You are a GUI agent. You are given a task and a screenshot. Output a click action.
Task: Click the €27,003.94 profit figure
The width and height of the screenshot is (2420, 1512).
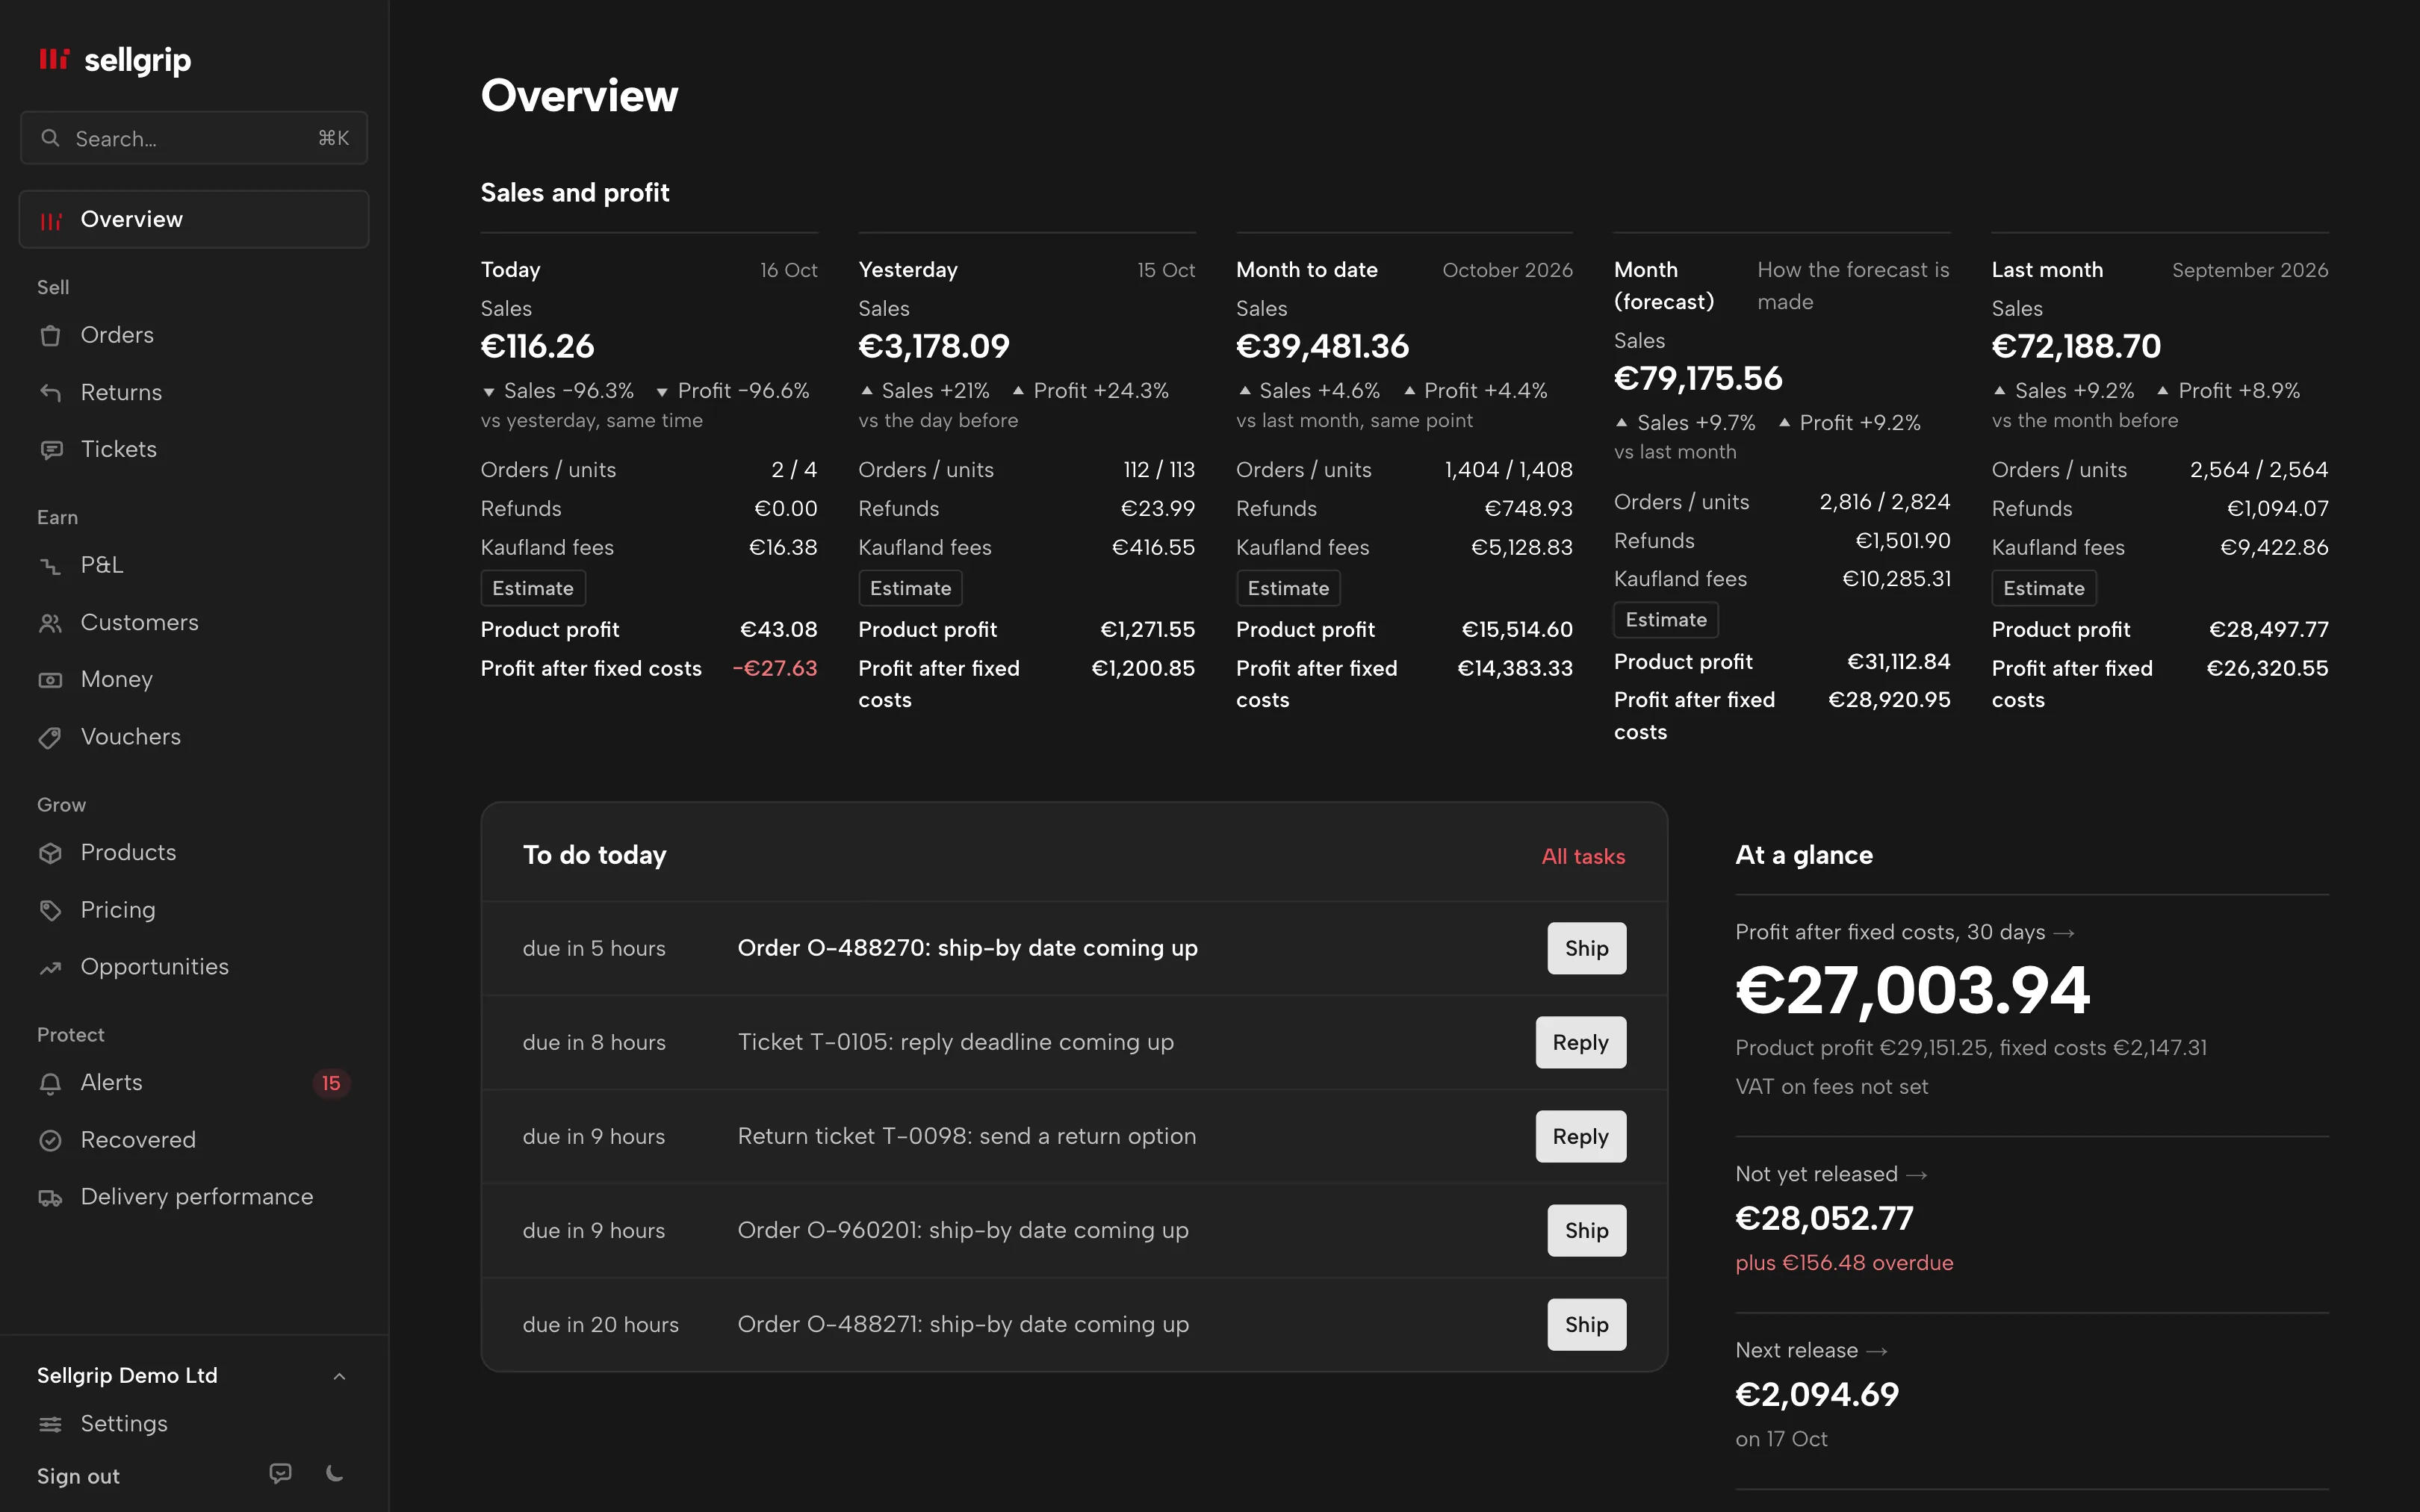[x=1912, y=991]
